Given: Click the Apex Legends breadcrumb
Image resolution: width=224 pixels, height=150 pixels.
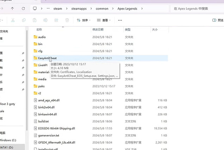Looking at the screenshot, I should coord(127,8).
